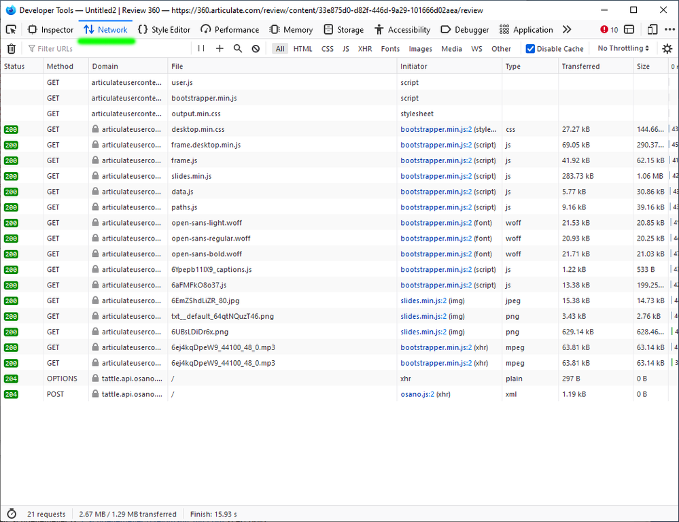Image resolution: width=679 pixels, height=522 pixels.
Task: Sort by the Transferred column header
Action: [x=580, y=67]
